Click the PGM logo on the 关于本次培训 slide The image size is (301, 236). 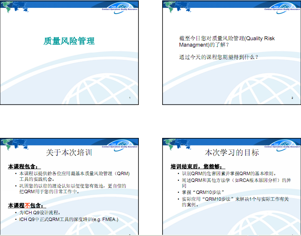click(120, 145)
